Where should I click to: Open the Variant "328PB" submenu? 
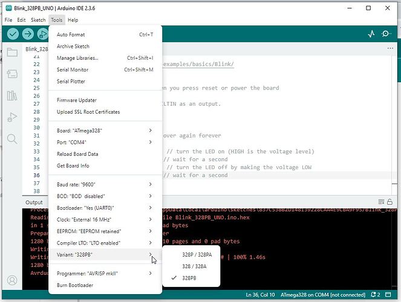[x=105, y=254]
